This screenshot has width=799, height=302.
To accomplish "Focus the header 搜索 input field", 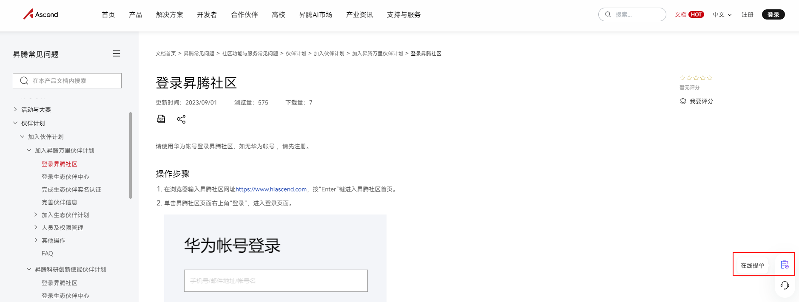I will (x=632, y=14).
